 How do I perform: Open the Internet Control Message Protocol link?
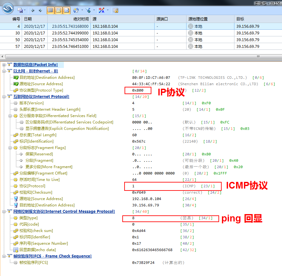[x=64, y=212]
